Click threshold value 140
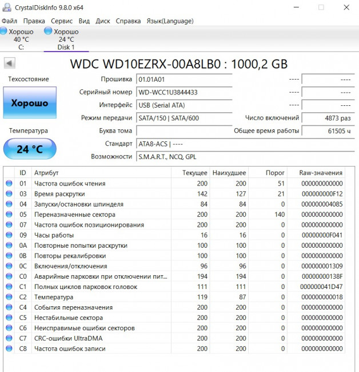The width and height of the screenshot is (359, 372). tap(280, 215)
